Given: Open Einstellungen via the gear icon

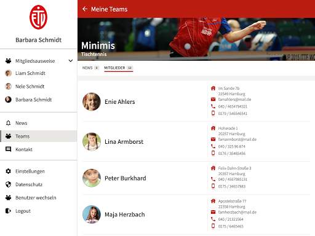Looking at the screenshot, I should pos(8,171).
